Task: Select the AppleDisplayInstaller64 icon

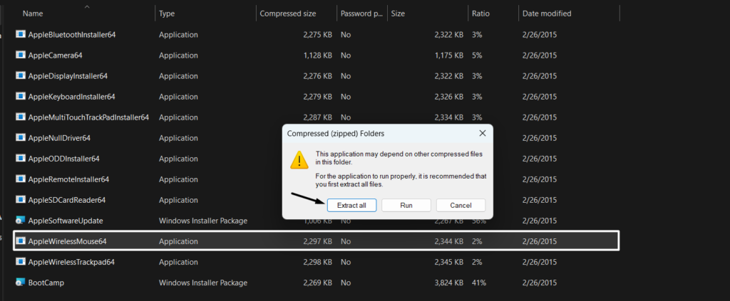Action: (x=21, y=75)
